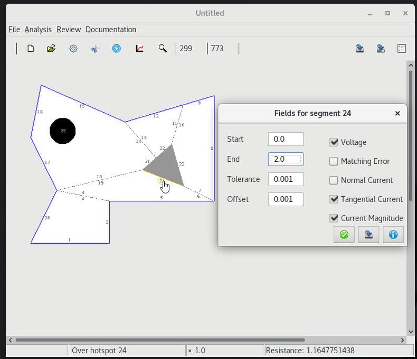Click the Open folder toolbar icon
This screenshot has width=417, height=359.
pyautogui.click(x=51, y=49)
